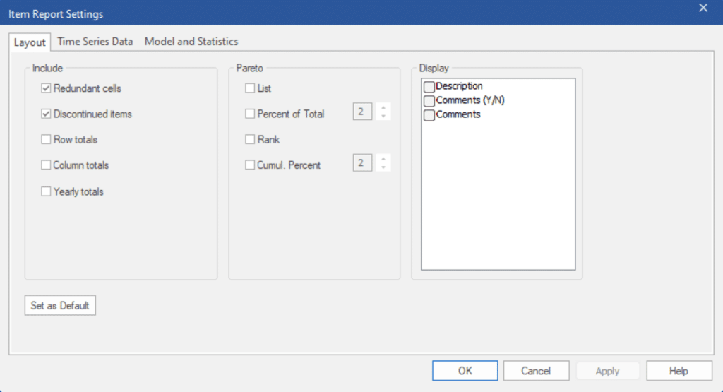
Task: Click the Set as Default button
Action: click(60, 305)
